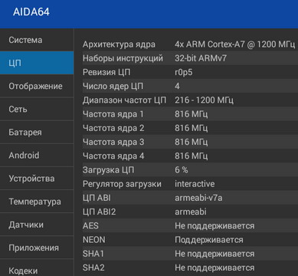Select the AES row label
The image size is (298, 276).
pyautogui.click(x=90, y=225)
